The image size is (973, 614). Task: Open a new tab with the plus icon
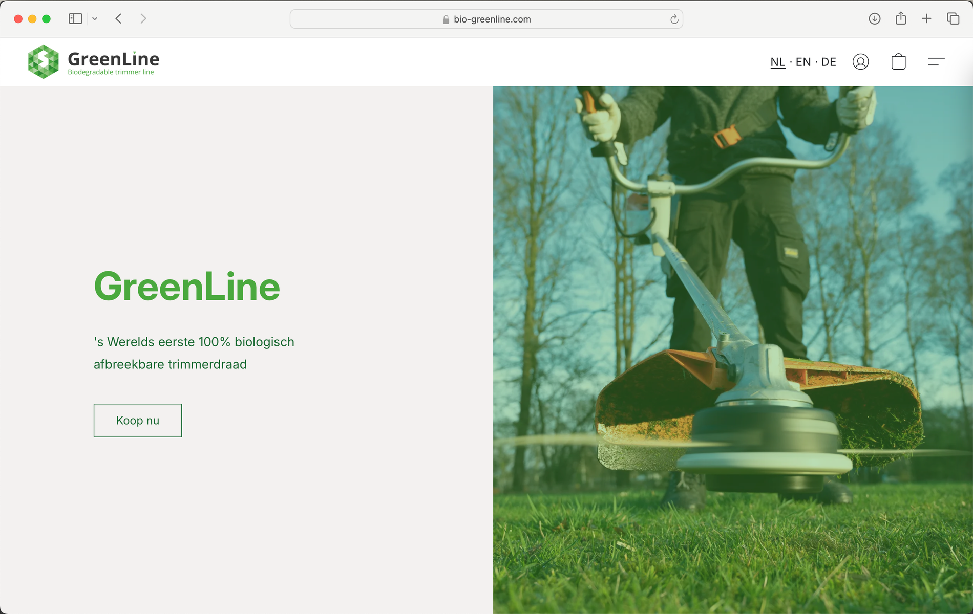(x=927, y=18)
